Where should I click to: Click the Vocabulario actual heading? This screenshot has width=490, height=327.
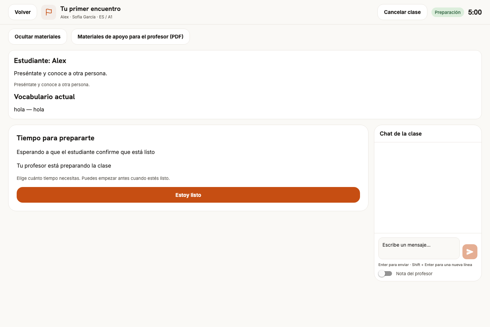click(x=44, y=97)
